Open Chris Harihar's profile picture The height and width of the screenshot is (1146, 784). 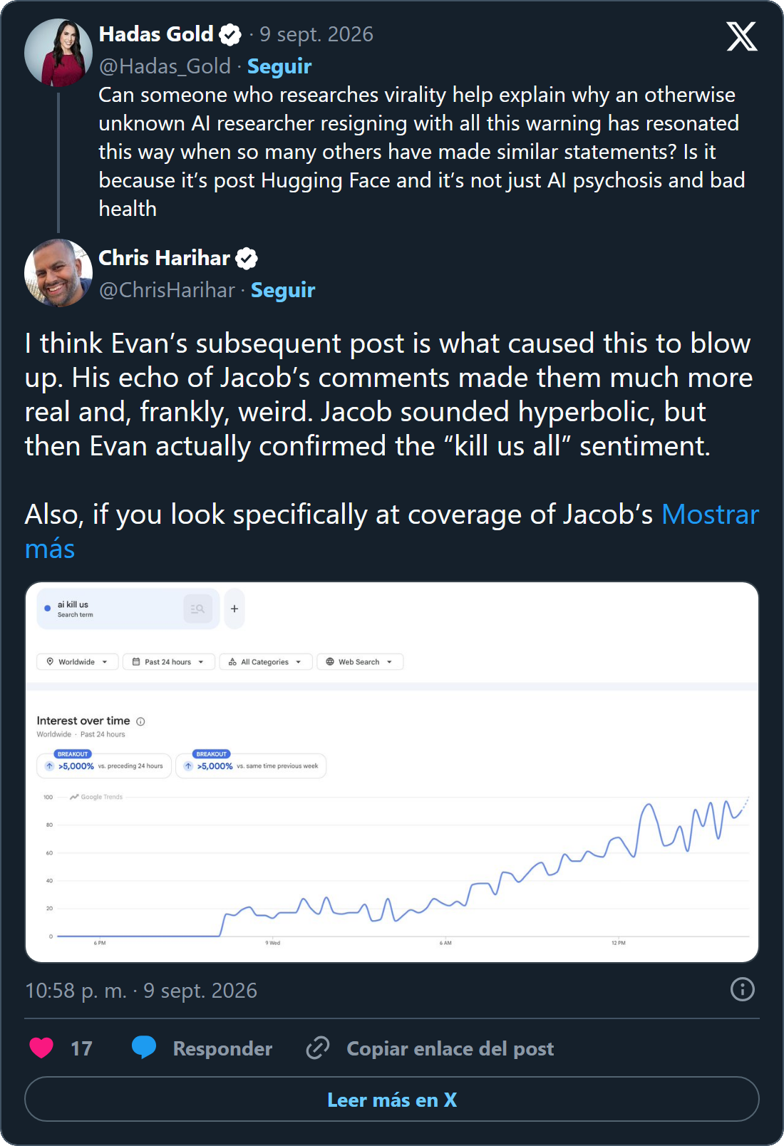[x=58, y=273]
